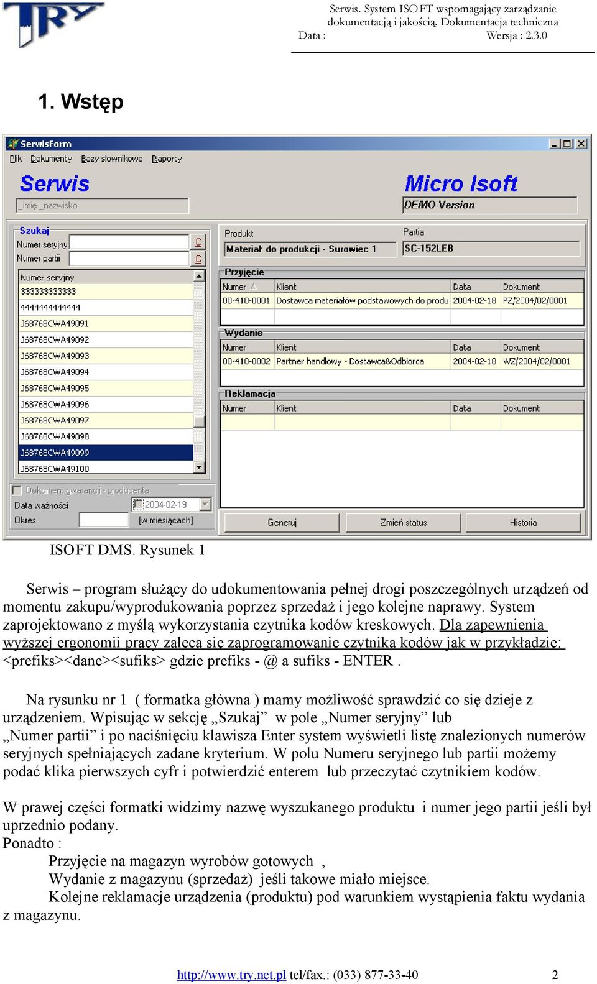
Task: Click document PZ/2004/02/0001 cell
Action: tap(542, 301)
